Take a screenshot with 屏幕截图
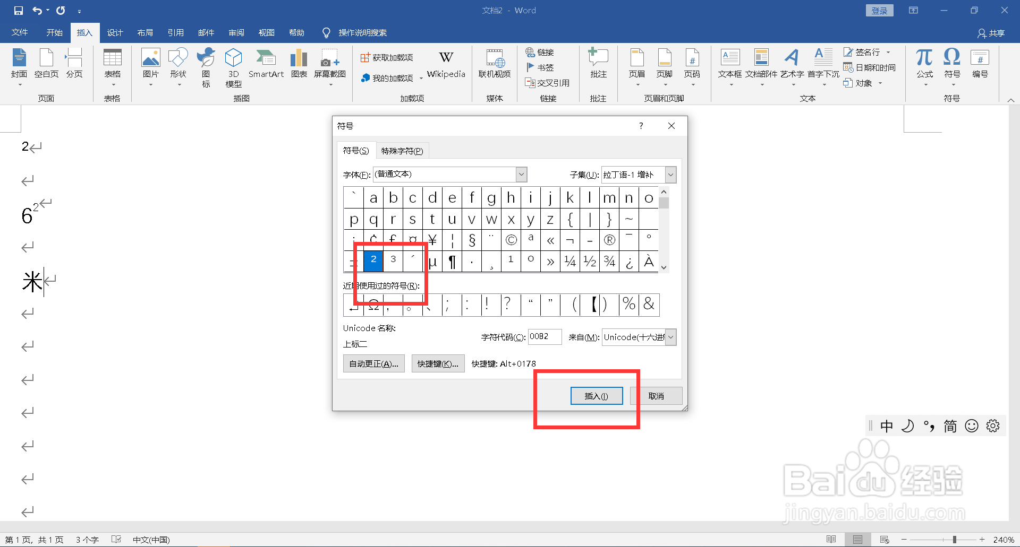This screenshot has height=547, width=1020. 330,67
